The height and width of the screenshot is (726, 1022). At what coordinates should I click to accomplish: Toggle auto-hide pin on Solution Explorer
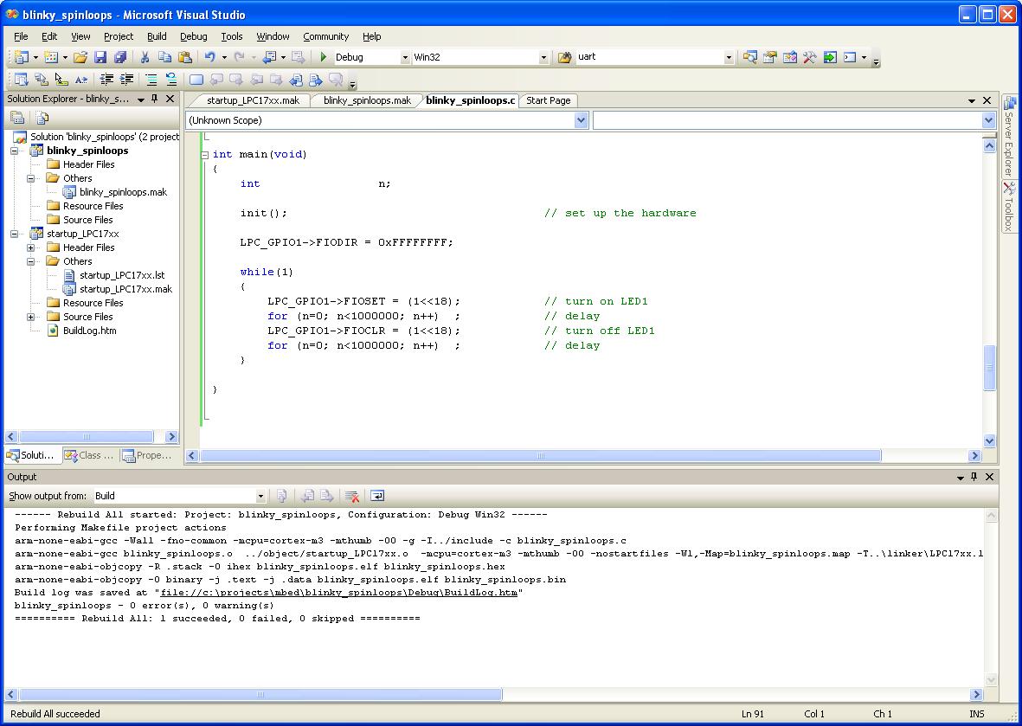pos(155,99)
